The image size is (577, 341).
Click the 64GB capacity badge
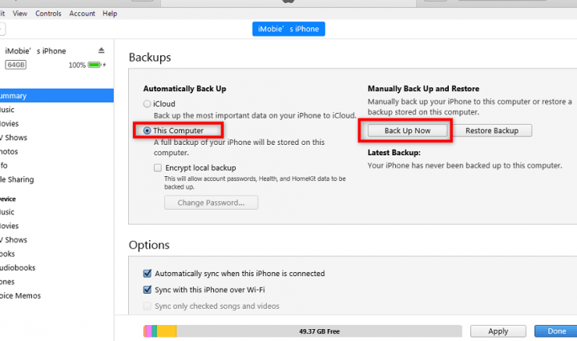point(16,65)
